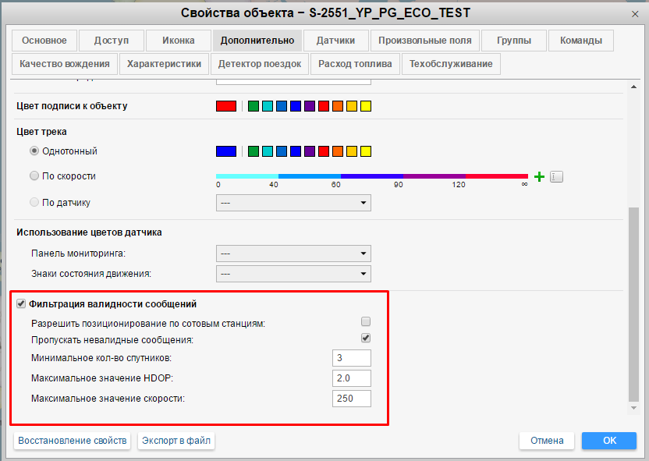Select the "По скорости" track color option
This screenshot has height=461, width=649.
tap(34, 176)
